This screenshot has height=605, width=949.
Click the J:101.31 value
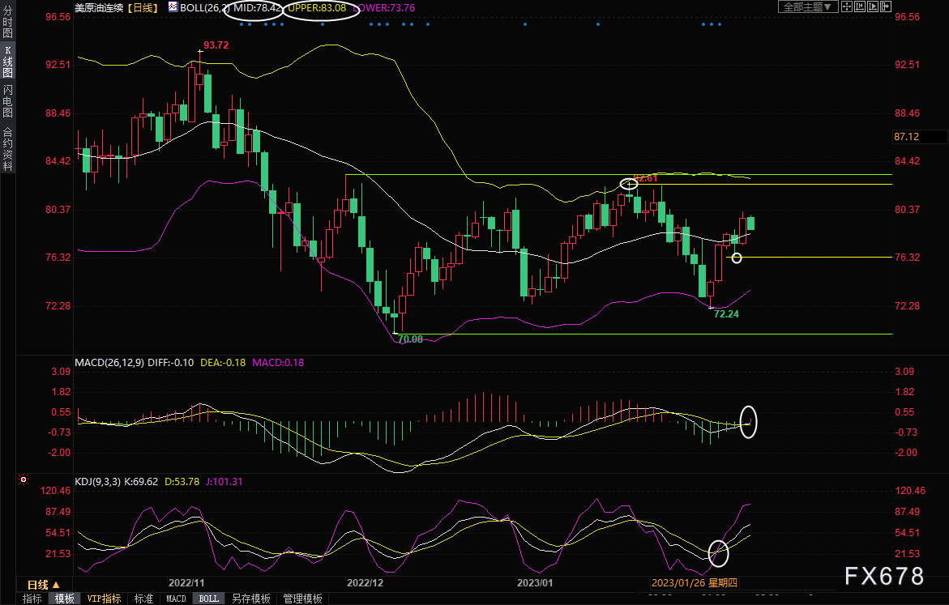tap(224, 482)
